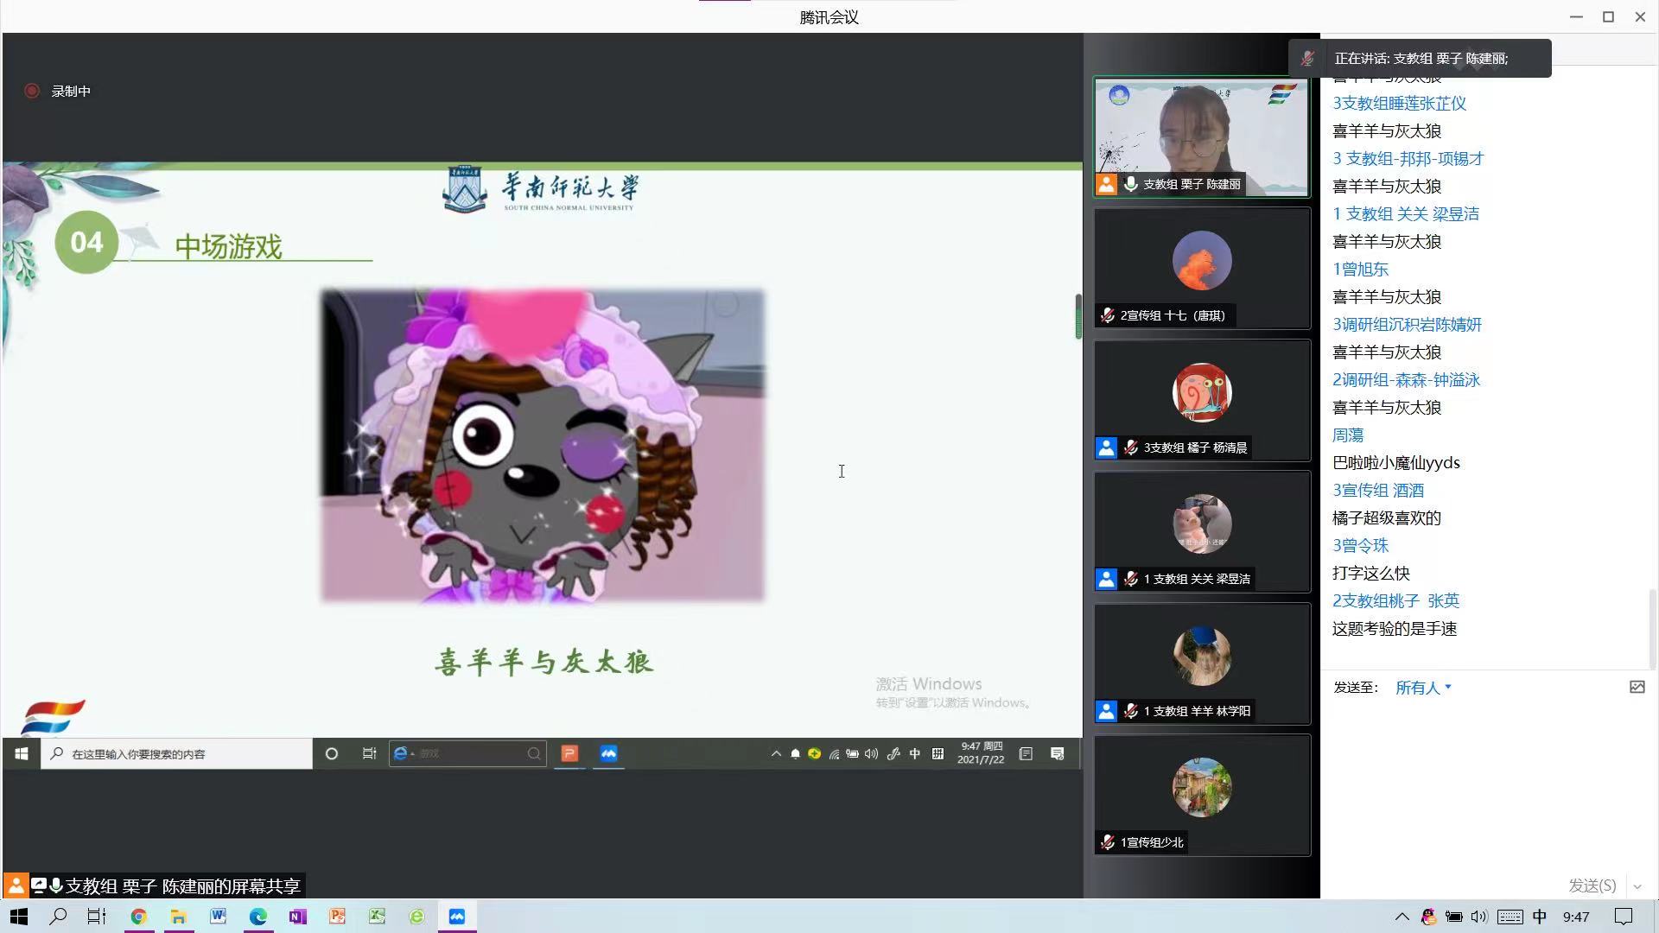Click the 发送(S) send button

point(1592,885)
